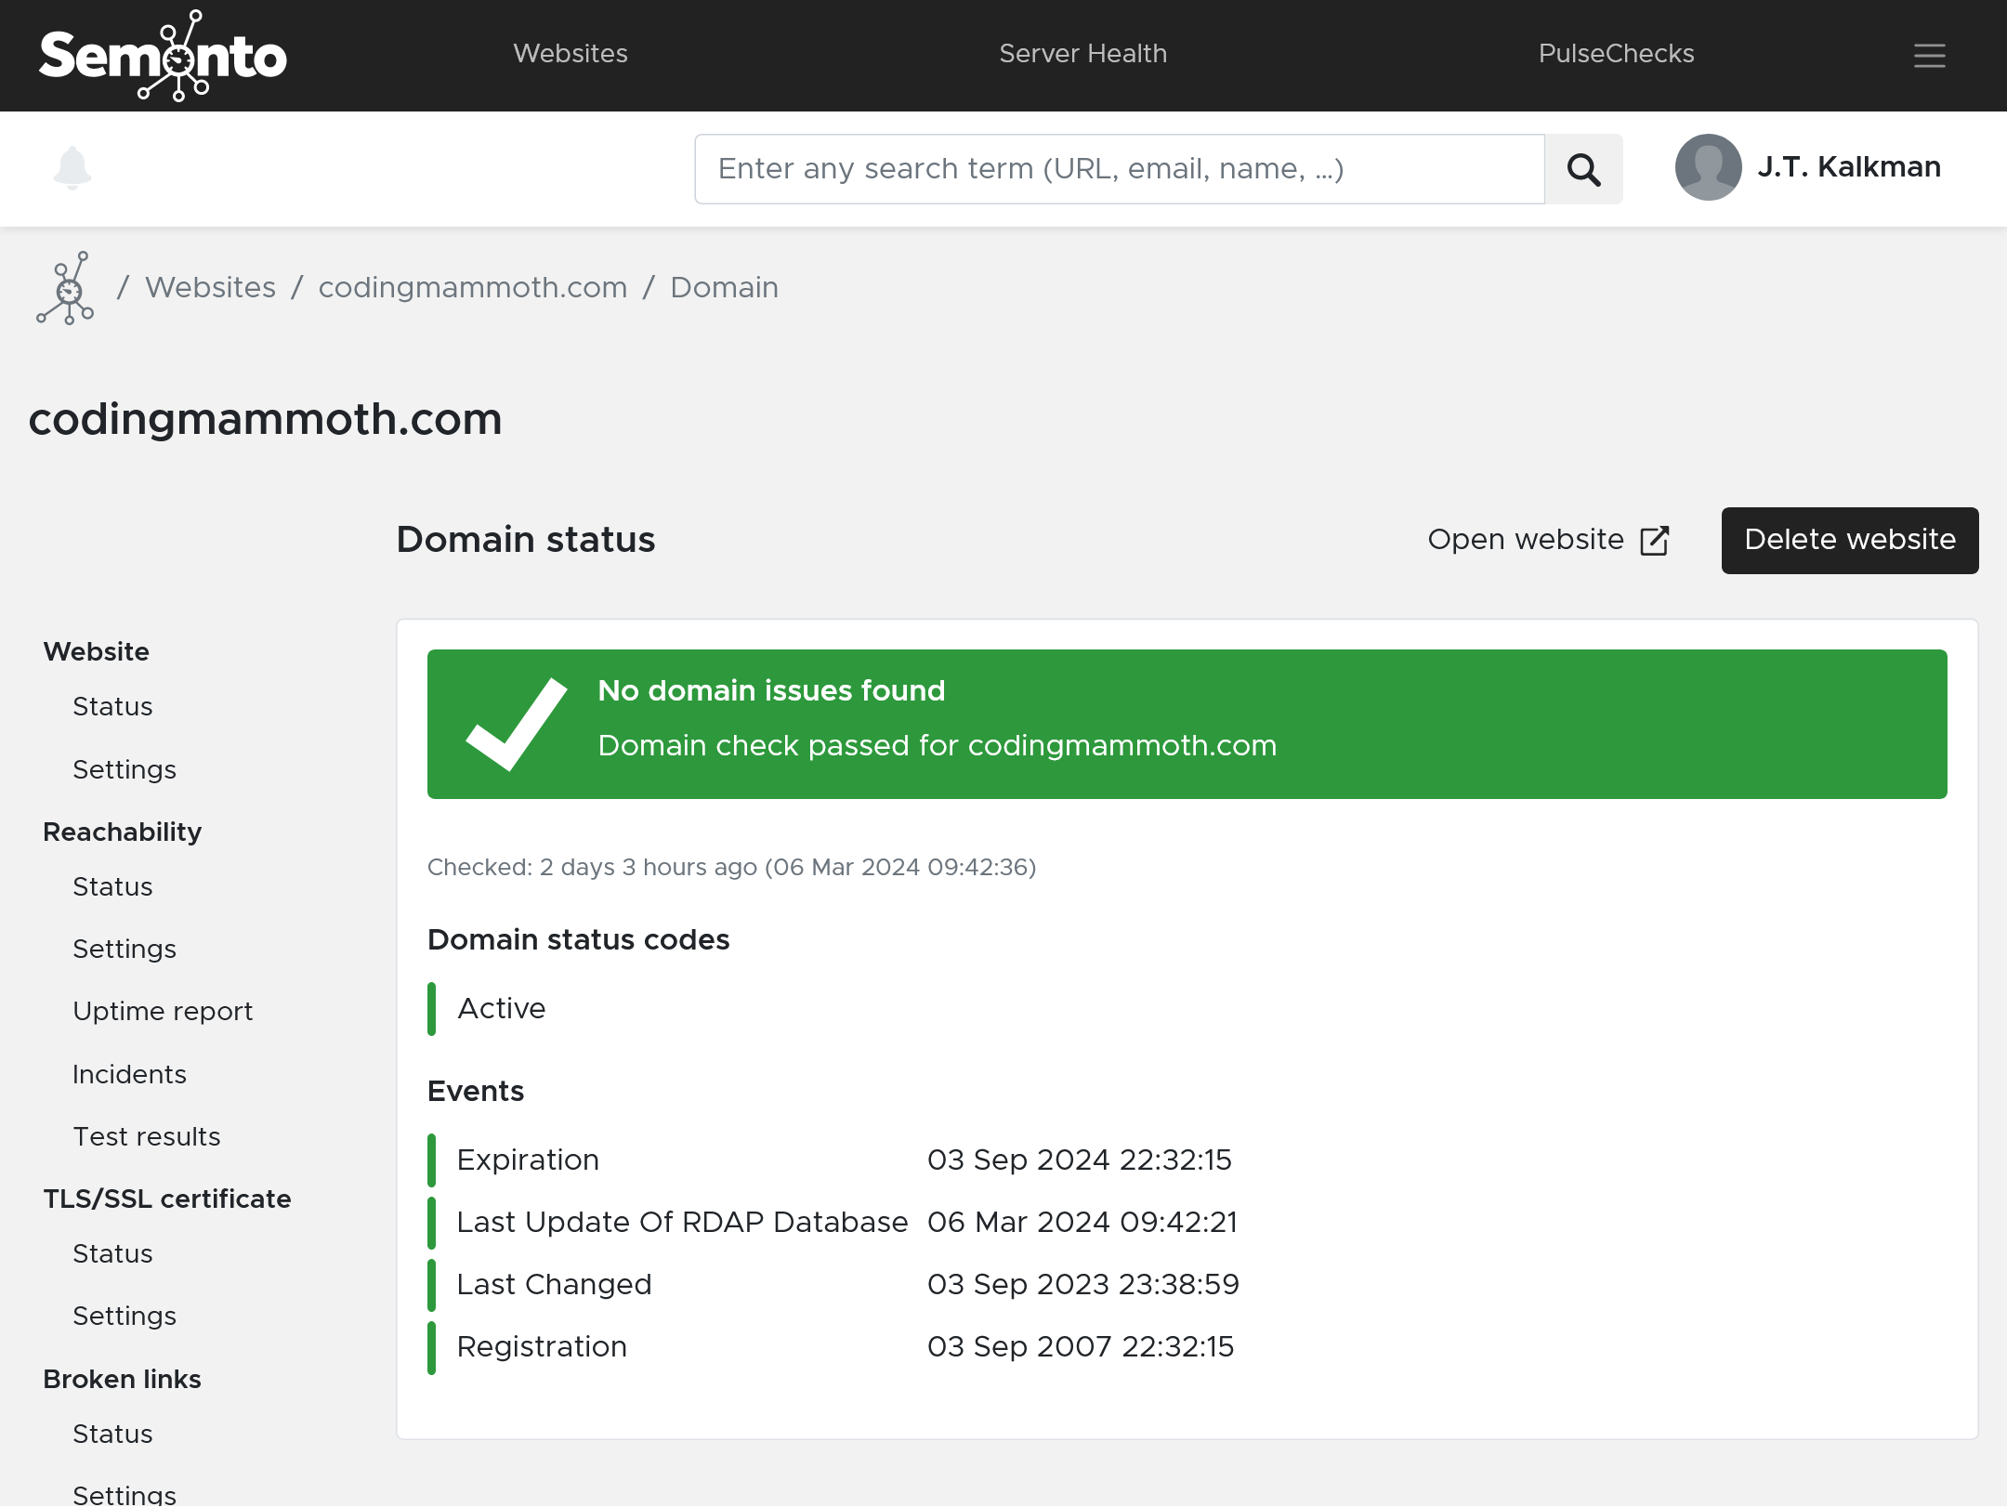Click codingmammoth.com breadcrumb link

click(473, 288)
